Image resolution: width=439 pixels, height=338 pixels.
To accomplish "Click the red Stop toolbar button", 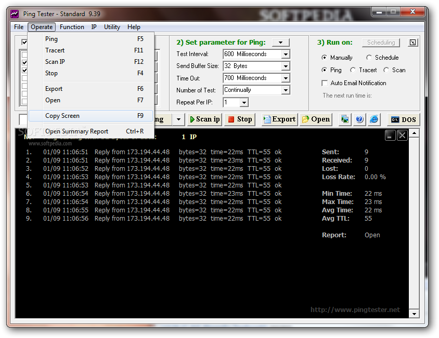I will click(x=240, y=119).
